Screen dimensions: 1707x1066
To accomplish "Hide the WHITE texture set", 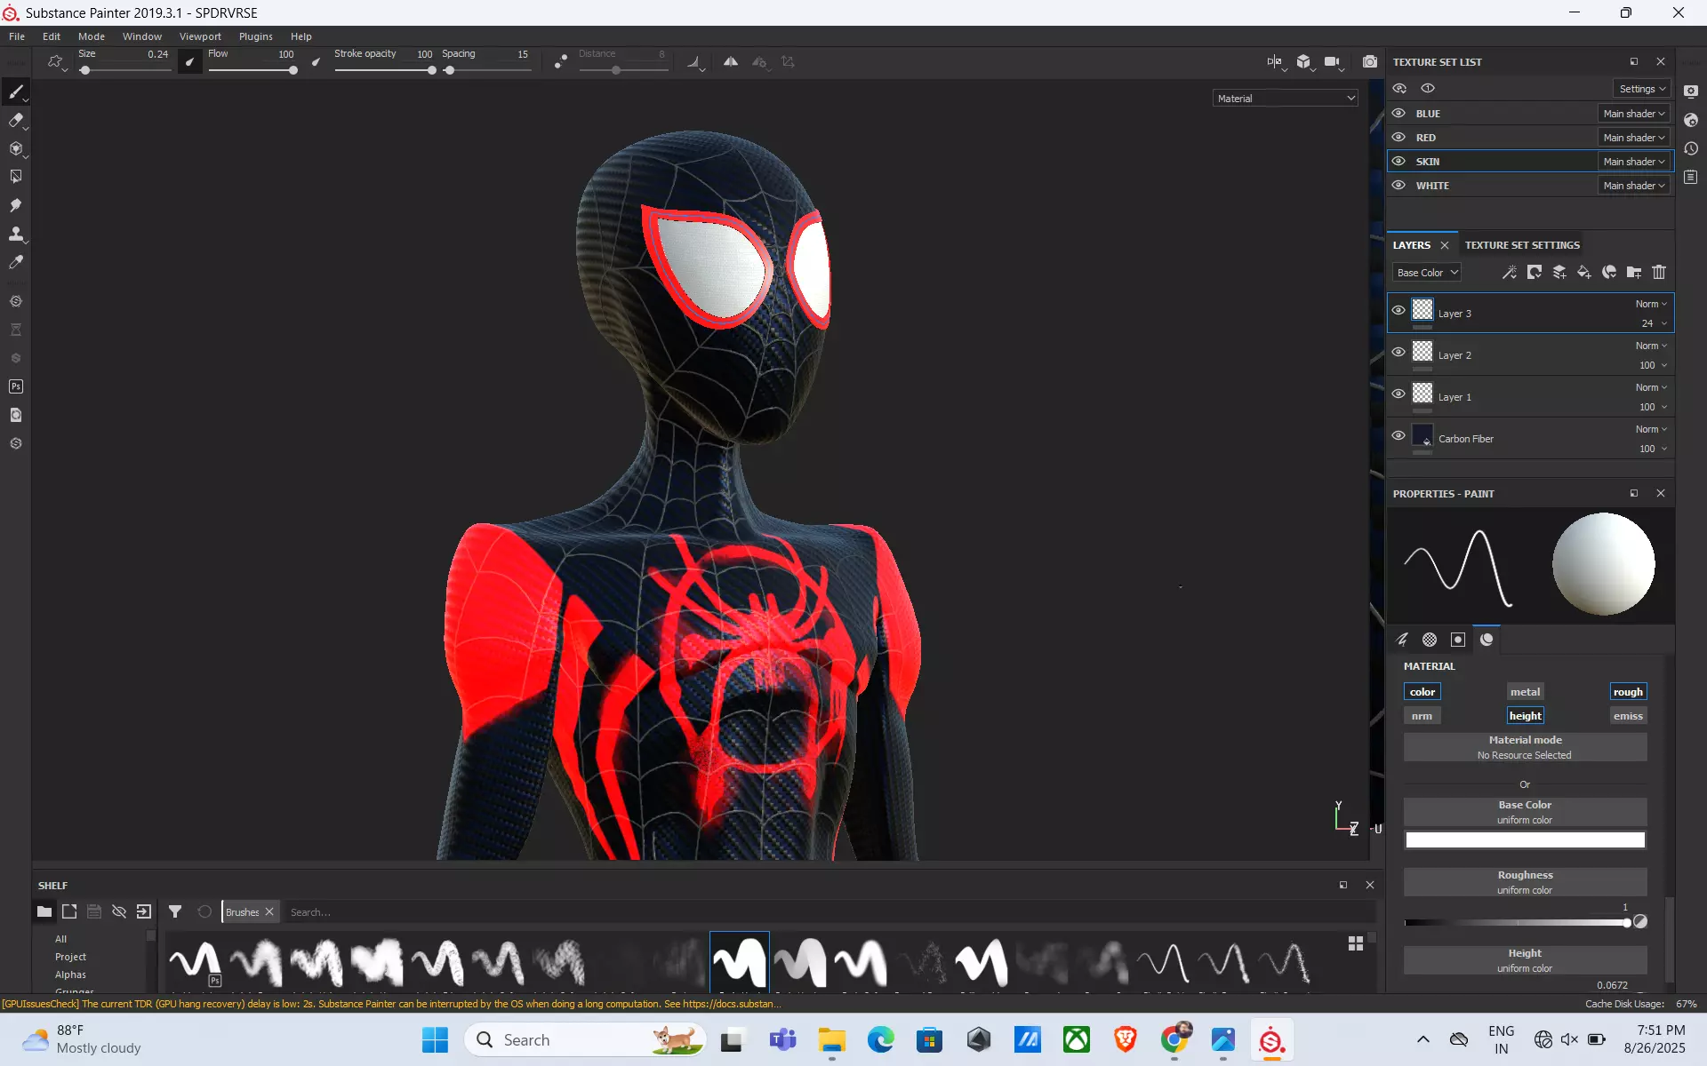I will coord(1398,186).
